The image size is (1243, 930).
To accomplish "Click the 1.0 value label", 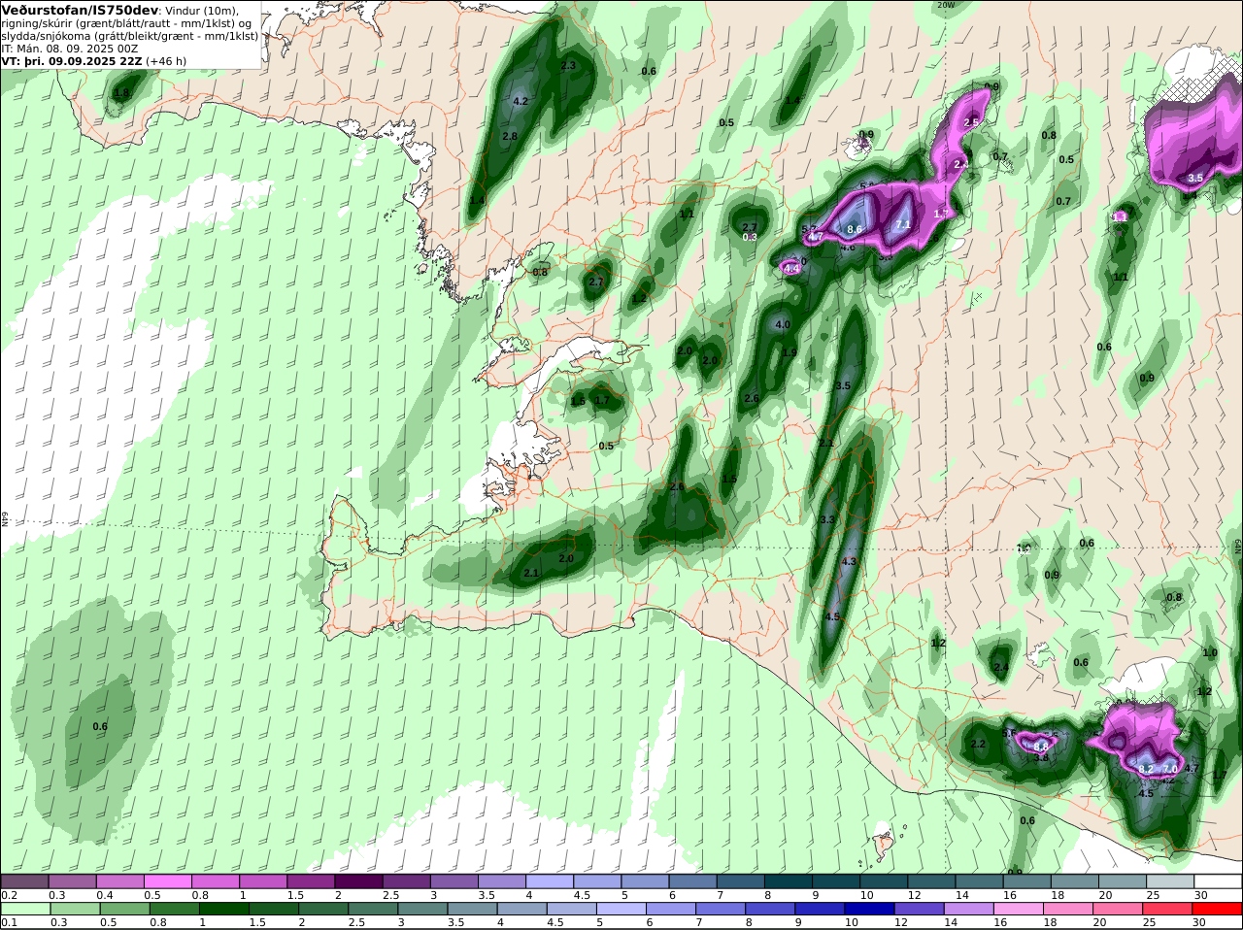I will point(1210,653).
